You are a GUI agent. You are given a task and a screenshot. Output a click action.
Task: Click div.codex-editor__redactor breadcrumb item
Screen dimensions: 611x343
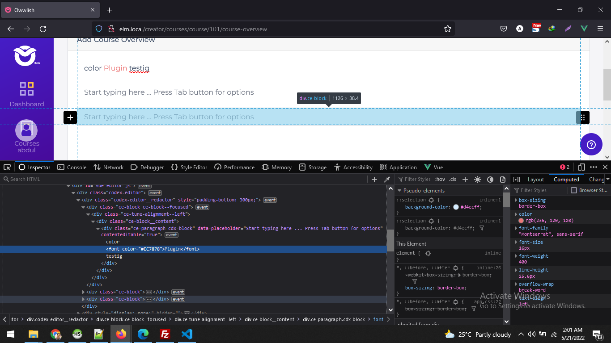click(57, 319)
